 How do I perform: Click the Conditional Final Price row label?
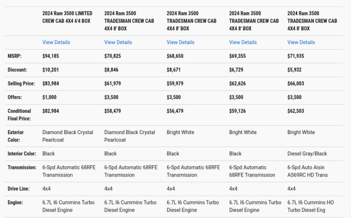(19, 115)
